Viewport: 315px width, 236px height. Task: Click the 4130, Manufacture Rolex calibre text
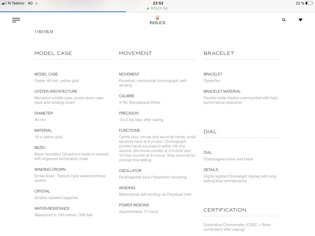(x=139, y=103)
